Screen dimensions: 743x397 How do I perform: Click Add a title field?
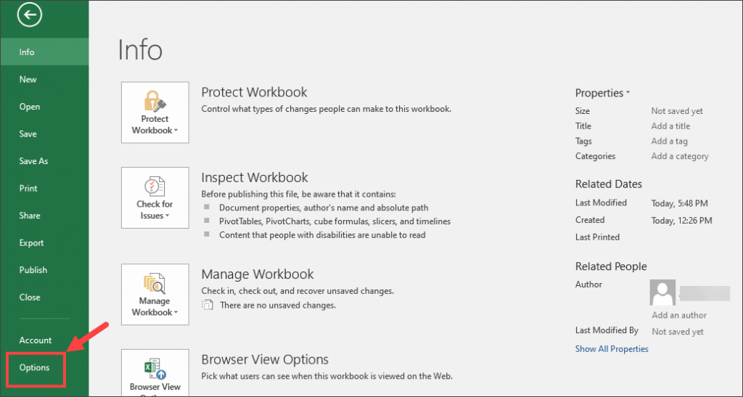pyautogui.click(x=670, y=126)
